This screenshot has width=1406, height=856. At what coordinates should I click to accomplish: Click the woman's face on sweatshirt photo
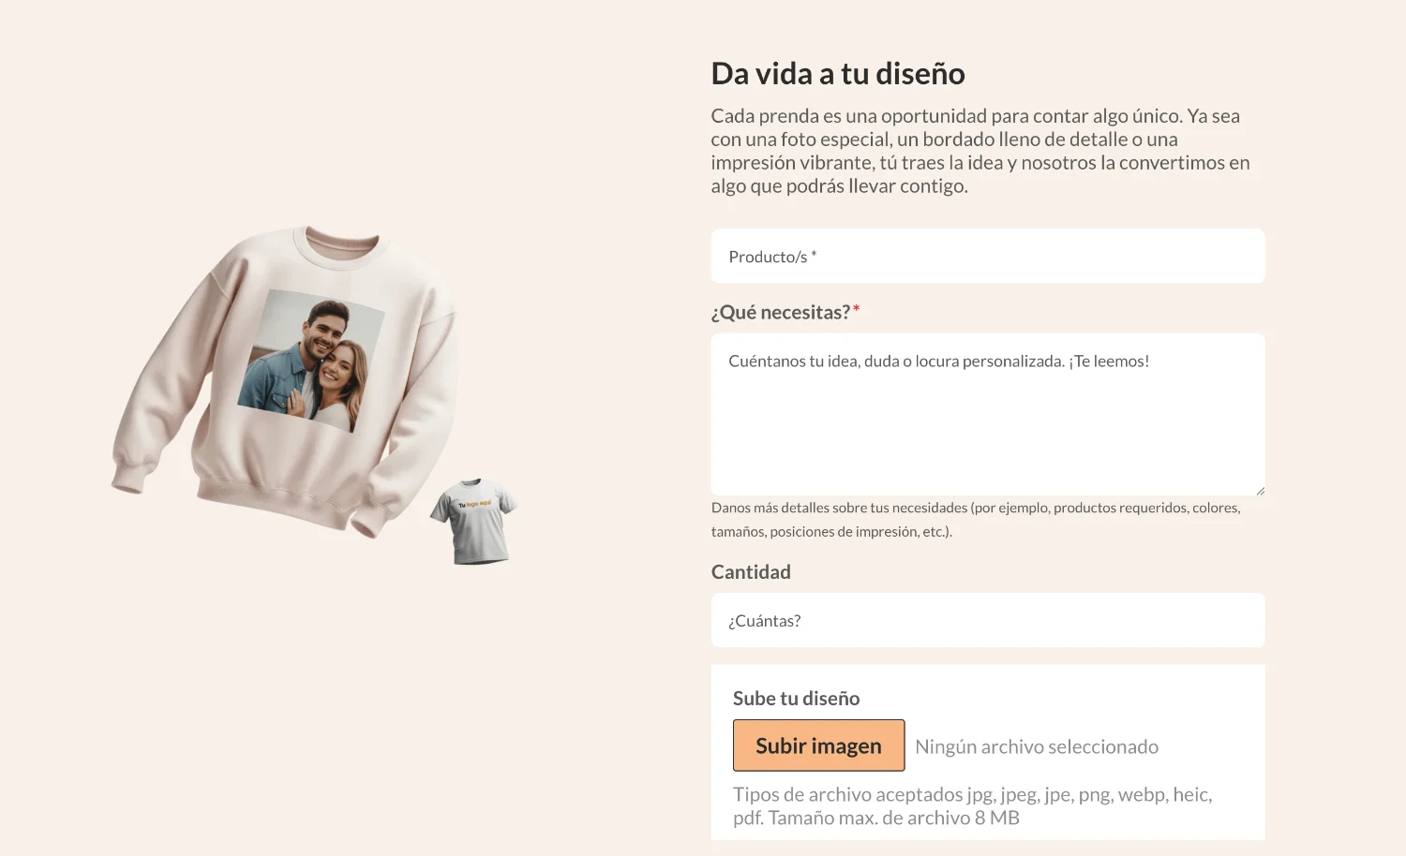pos(338,366)
